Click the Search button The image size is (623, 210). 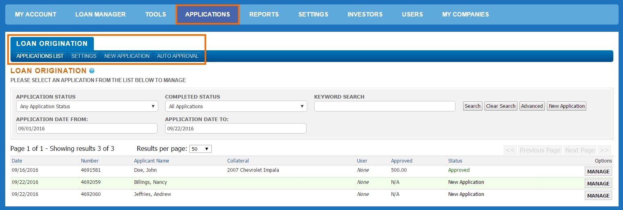(472, 106)
